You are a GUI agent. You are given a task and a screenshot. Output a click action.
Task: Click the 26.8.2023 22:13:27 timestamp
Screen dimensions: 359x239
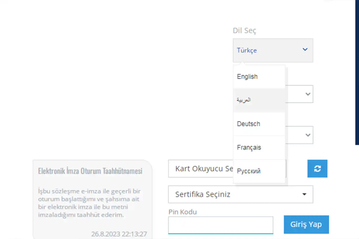click(119, 234)
